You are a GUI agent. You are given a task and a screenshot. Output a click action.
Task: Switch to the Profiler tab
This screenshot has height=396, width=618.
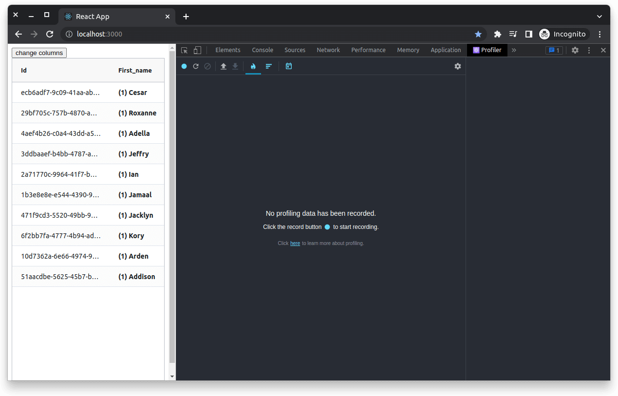pos(487,50)
